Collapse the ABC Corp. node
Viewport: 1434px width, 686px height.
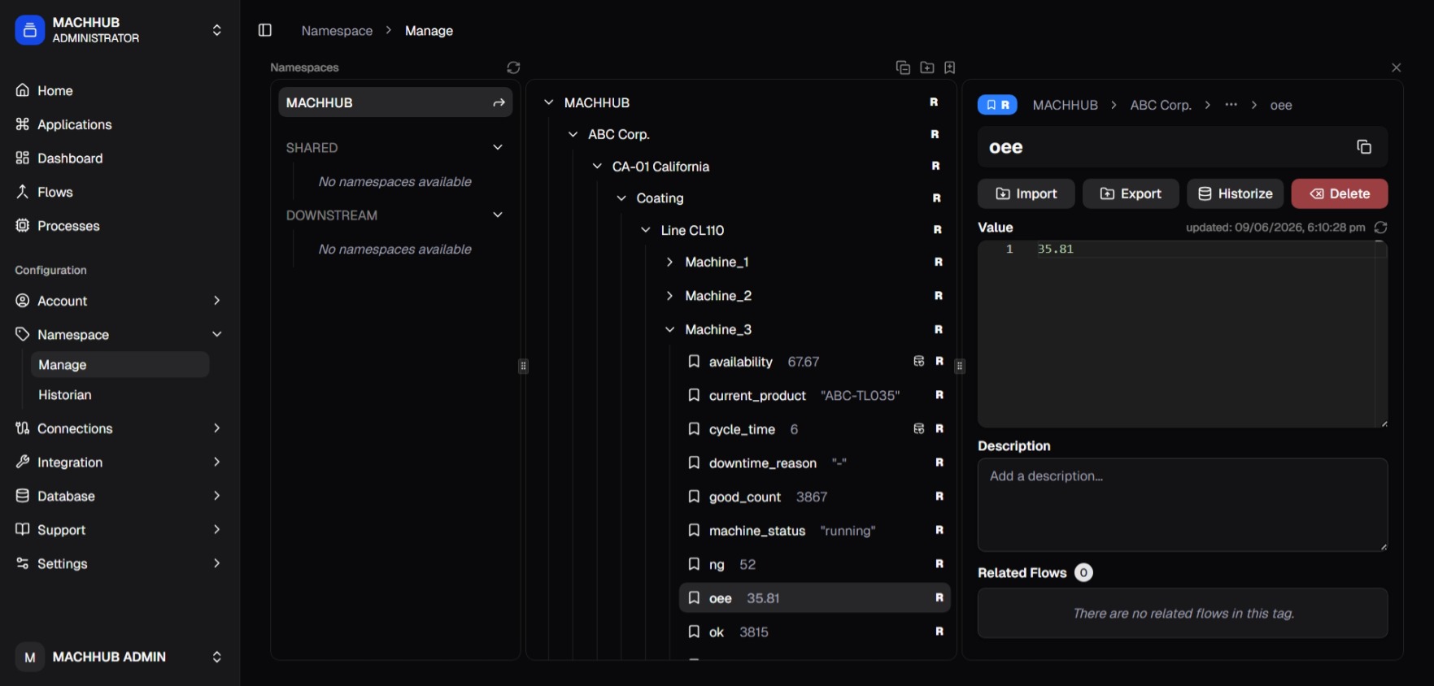(573, 134)
